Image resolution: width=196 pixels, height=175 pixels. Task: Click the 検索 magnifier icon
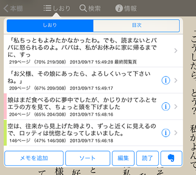click(83, 8)
